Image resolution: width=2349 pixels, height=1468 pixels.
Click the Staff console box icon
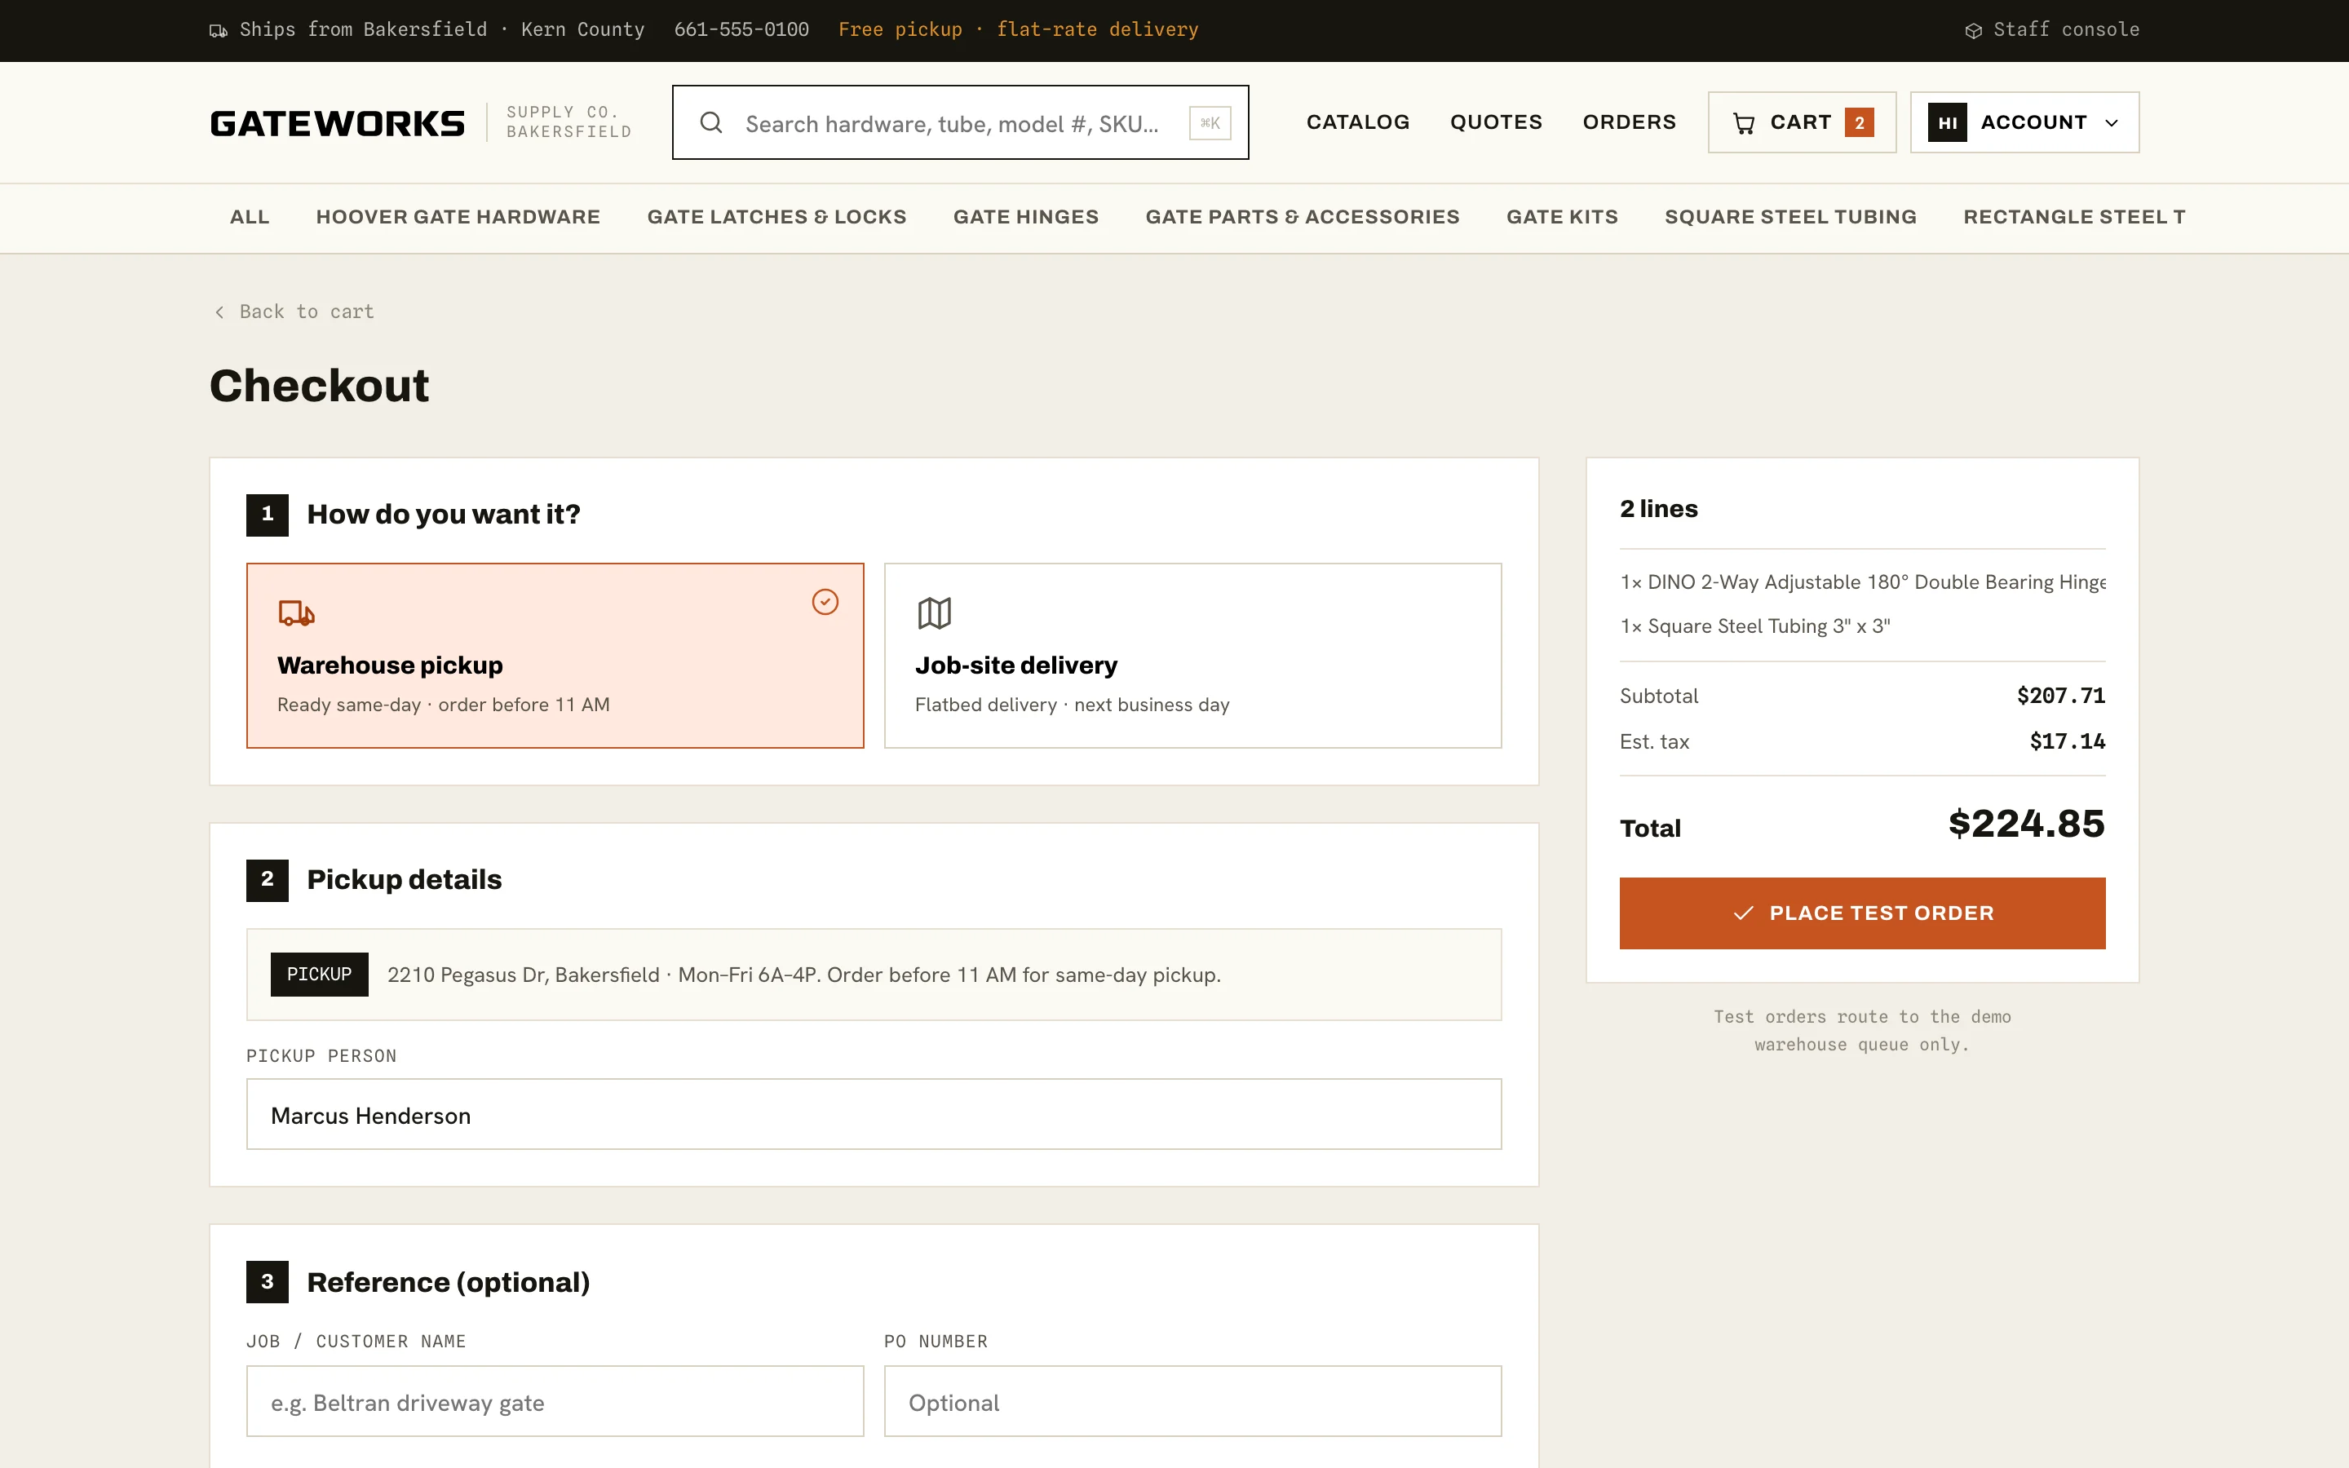[x=1973, y=30]
